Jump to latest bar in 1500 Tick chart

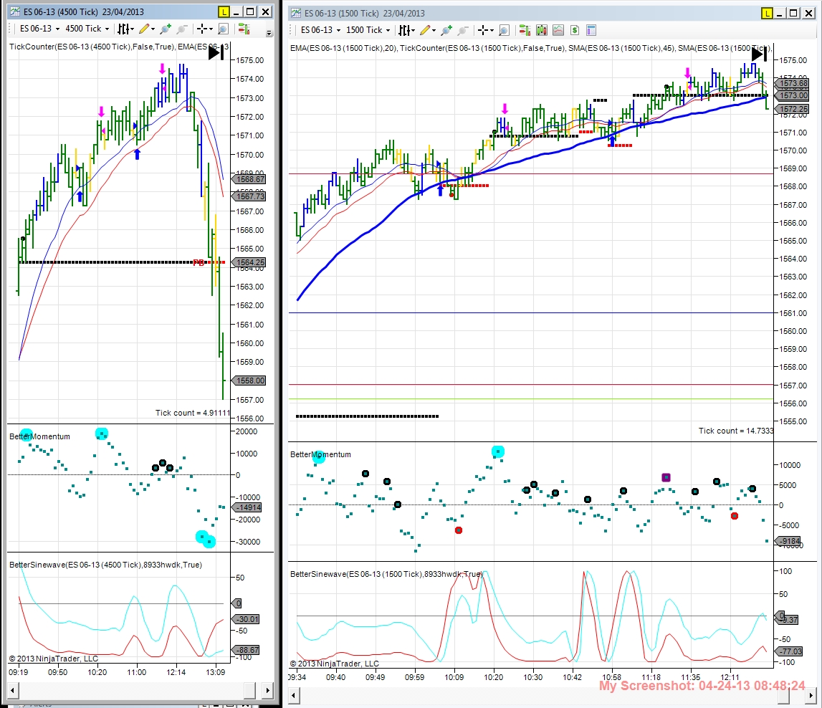click(760, 54)
